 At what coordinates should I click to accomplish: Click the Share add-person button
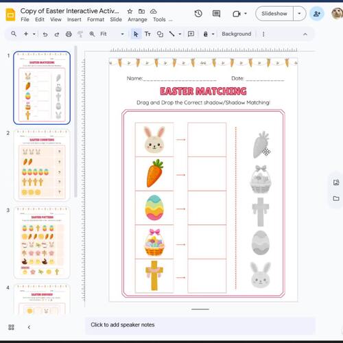(317, 14)
